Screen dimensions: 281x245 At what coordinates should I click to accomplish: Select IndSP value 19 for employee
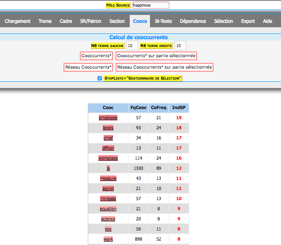coord(179,117)
